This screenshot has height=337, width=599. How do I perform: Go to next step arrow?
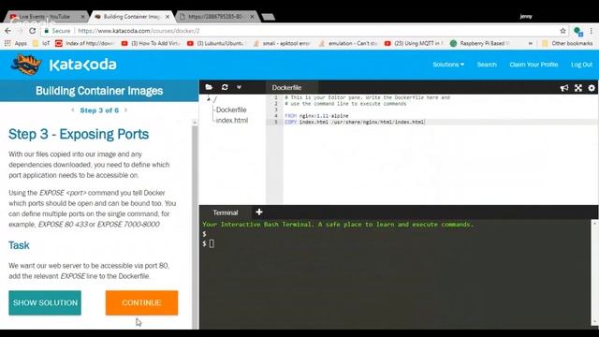125,110
